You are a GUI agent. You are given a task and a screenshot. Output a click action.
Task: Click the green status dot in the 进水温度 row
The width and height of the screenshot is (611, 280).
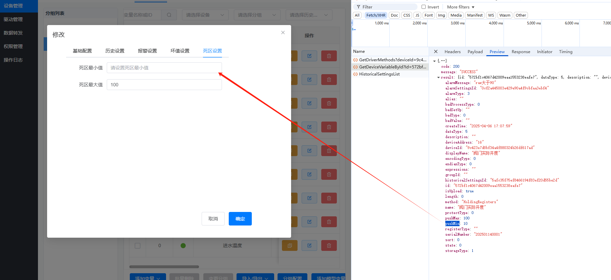[x=183, y=245]
